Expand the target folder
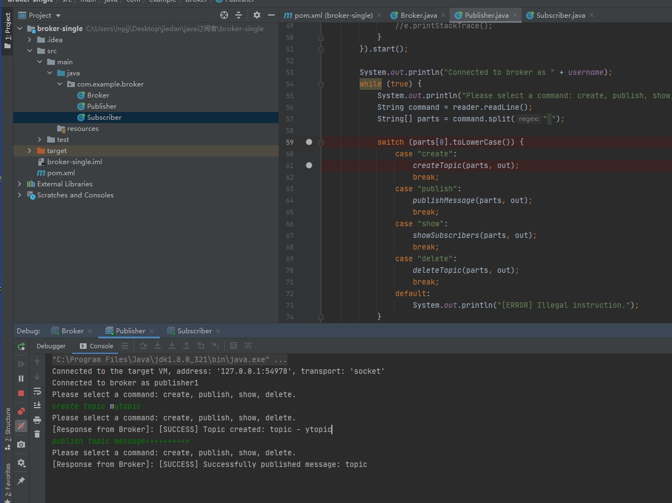Image resolution: width=672 pixels, height=503 pixels. click(29, 151)
